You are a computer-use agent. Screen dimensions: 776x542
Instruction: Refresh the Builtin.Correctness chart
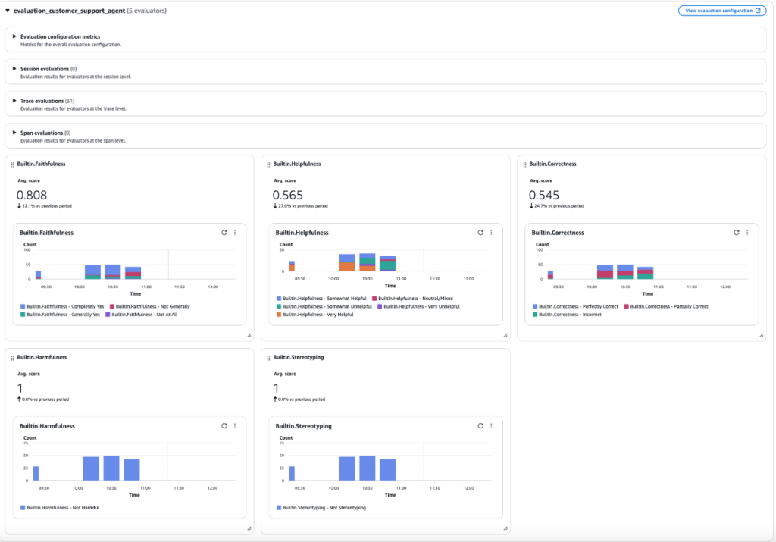[736, 233]
